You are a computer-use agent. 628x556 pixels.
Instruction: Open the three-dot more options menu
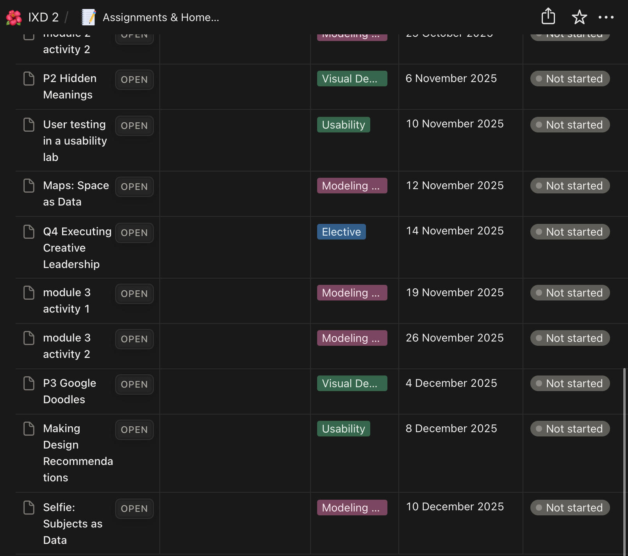click(x=606, y=17)
